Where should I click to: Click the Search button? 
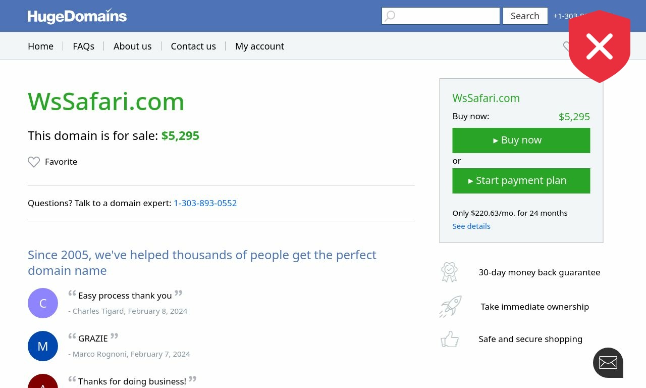(x=525, y=16)
